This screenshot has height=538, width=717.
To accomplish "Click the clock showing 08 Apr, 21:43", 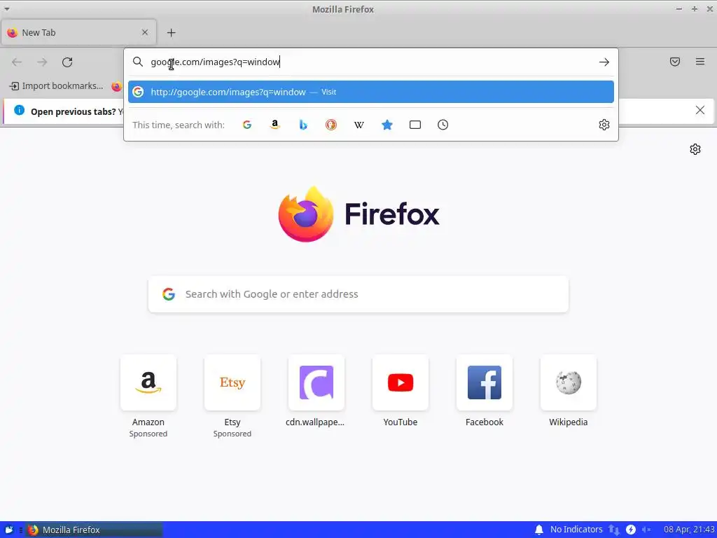I will point(689,530).
